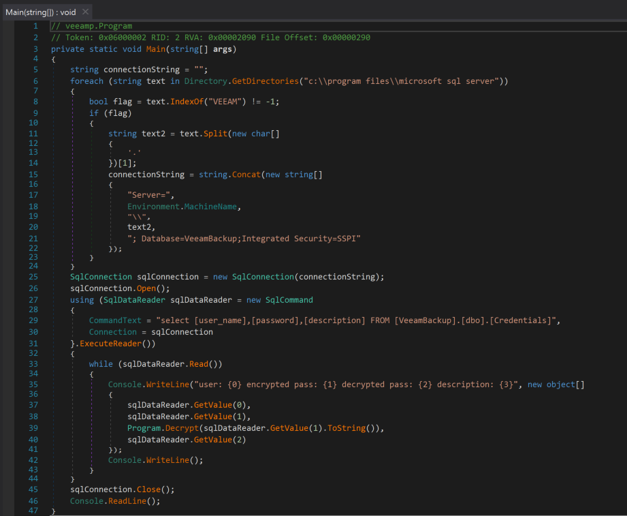The height and width of the screenshot is (516, 627).
Task: Follow the Close method on line 45
Action: tap(149, 489)
